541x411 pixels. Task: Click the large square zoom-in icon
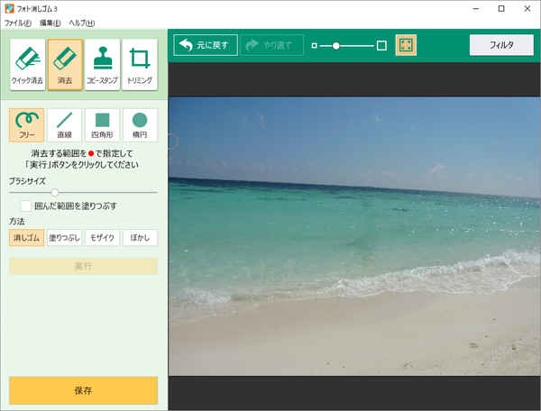point(381,45)
